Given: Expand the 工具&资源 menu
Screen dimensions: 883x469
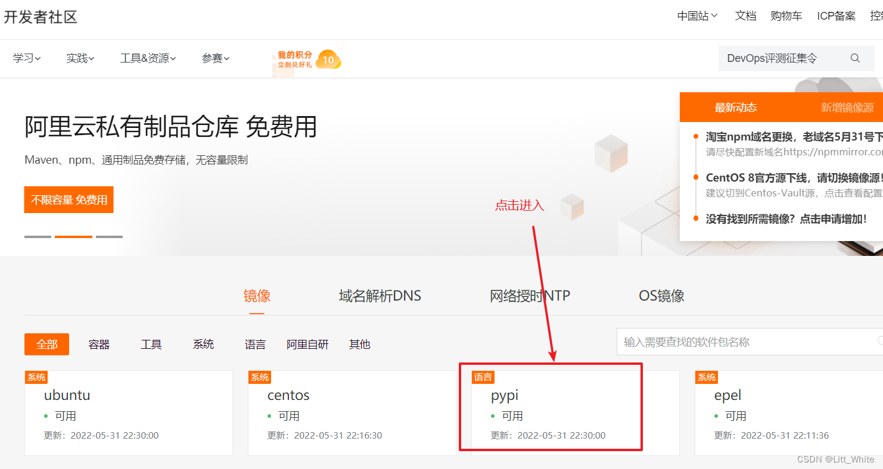Looking at the screenshot, I should tap(148, 58).
